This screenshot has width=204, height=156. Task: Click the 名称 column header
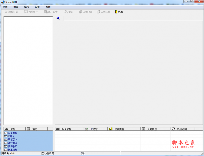point(15,129)
